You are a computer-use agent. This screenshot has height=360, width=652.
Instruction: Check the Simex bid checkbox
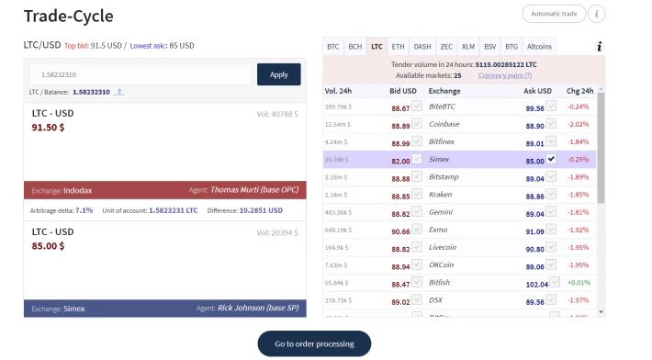[417, 159]
